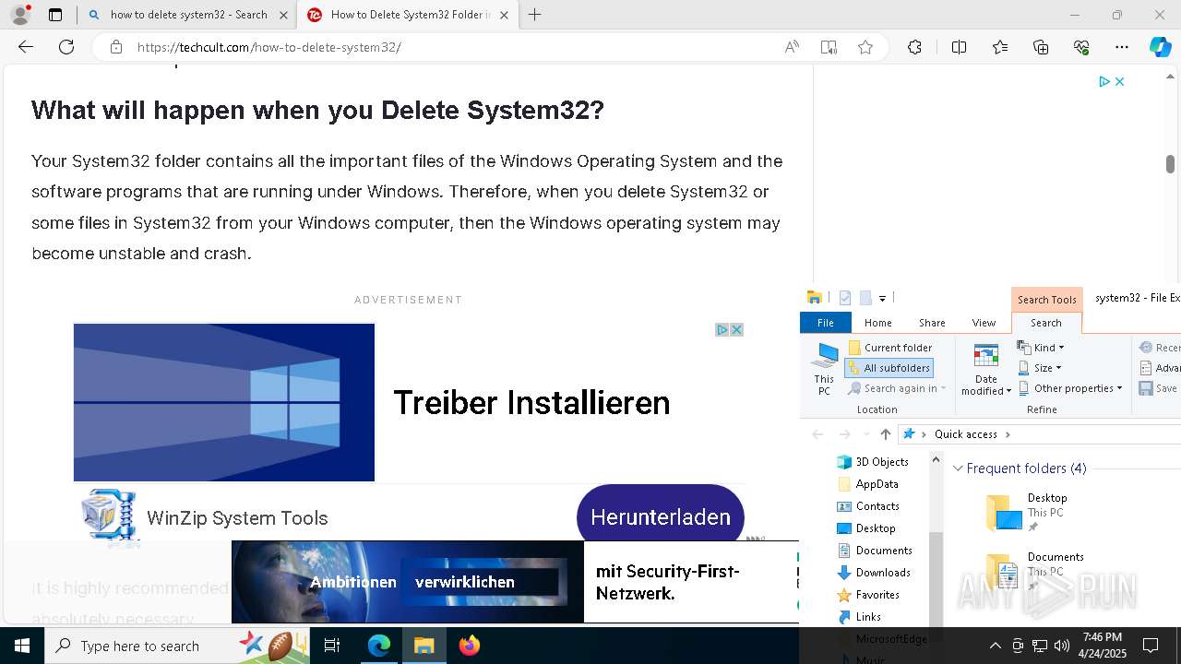
Task: Collapse Frequent folders group
Action: tap(958, 468)
